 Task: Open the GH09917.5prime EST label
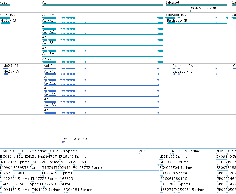point(174,162)
